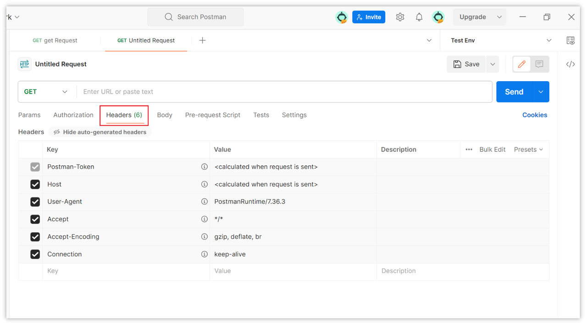Click the team avatar left of Invite

[x=342, y=17]
